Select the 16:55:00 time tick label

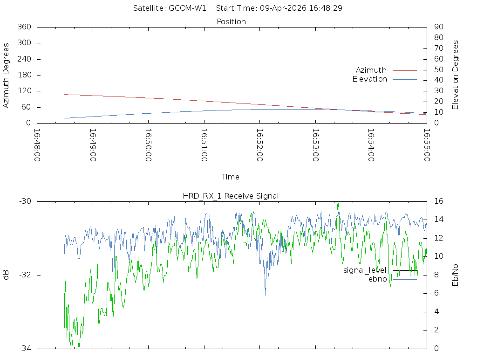[x=426, y=145]
